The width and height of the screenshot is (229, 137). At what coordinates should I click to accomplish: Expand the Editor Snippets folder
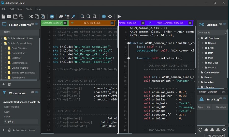(x=5, y=63)
